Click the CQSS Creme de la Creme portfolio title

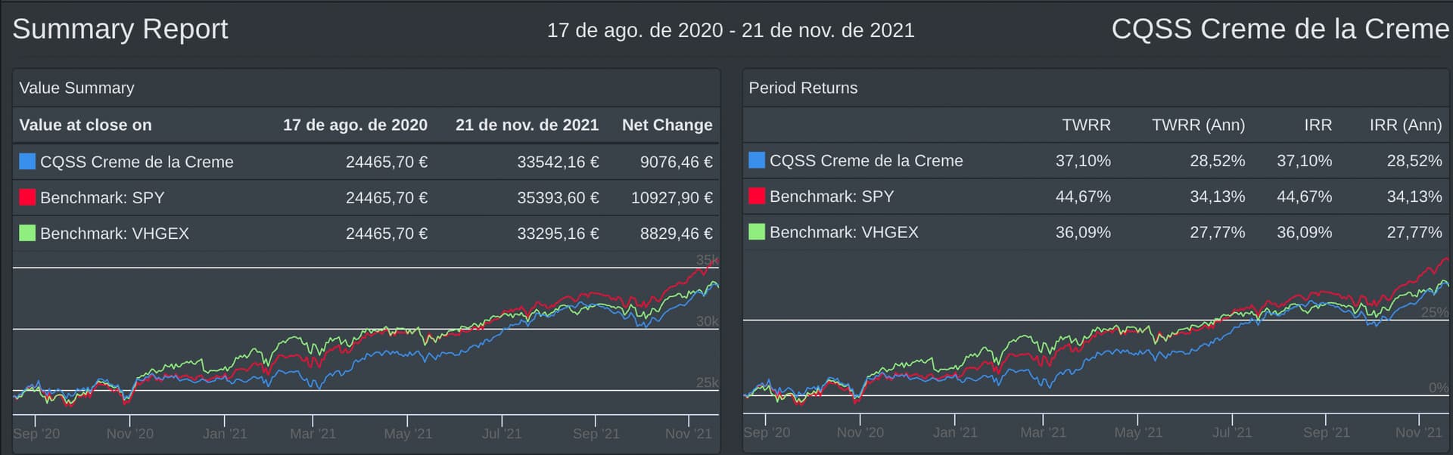pos(1280,29)
